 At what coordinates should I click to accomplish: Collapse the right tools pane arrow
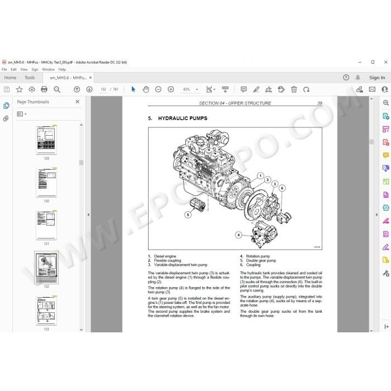[x=376, y=214]
